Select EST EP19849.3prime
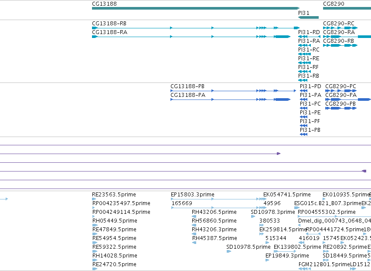The image size is (371, 271). coord(287,256)
